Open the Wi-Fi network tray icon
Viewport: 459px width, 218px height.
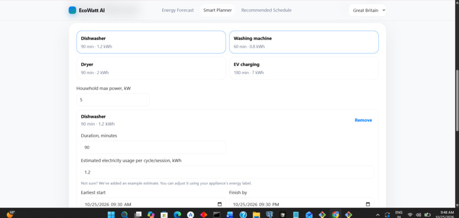pyautogui.click(x=410, y=215)
